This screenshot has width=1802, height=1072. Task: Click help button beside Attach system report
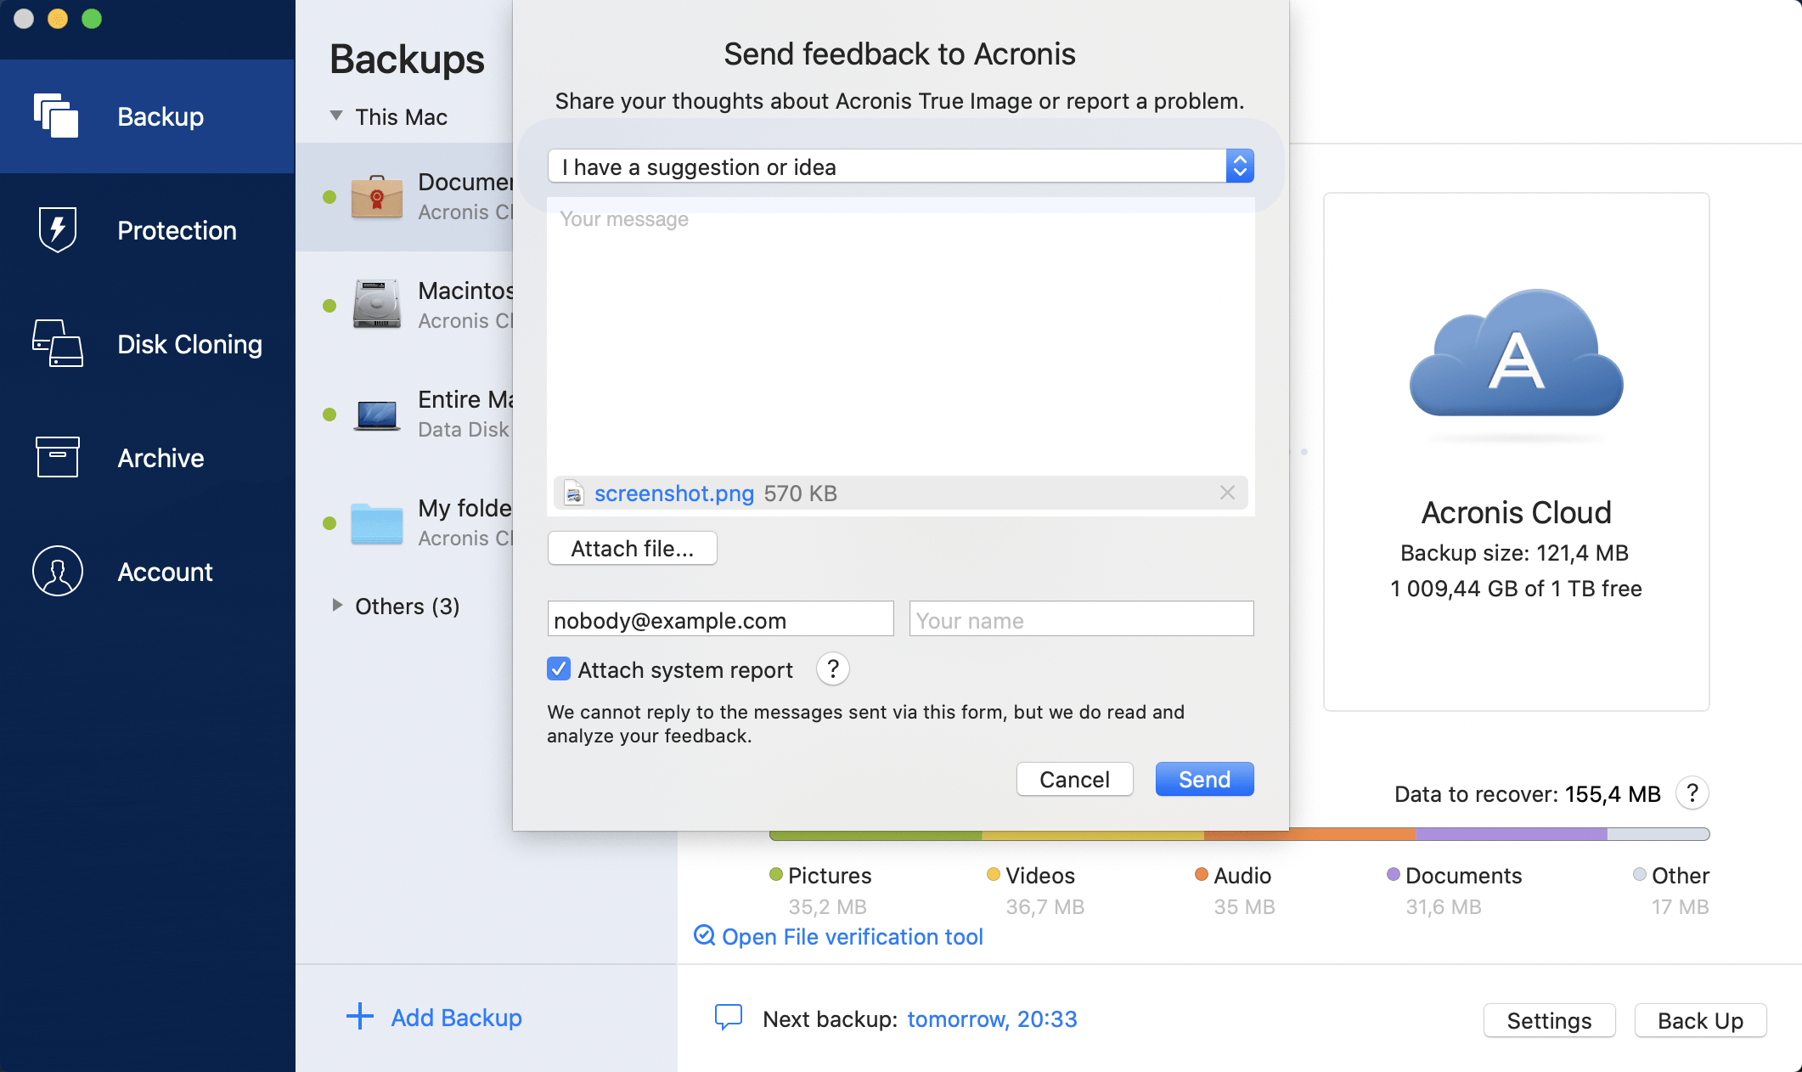pos(832,669)
